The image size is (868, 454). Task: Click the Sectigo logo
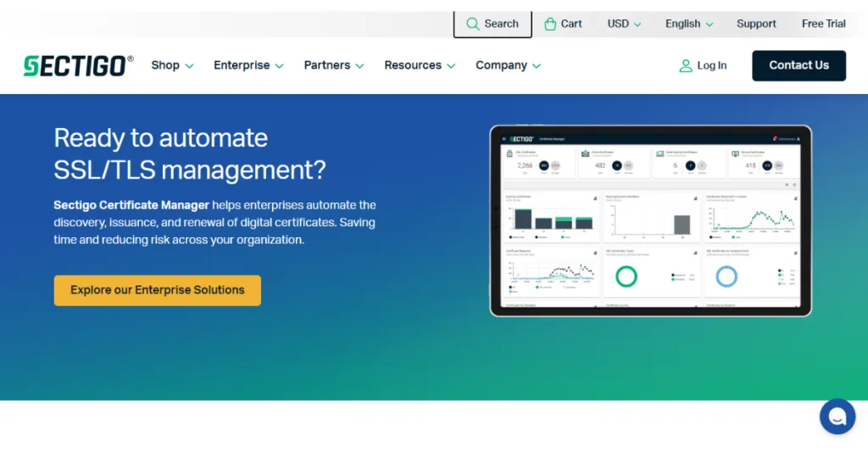pyautogui.click(x=78, y=66)
